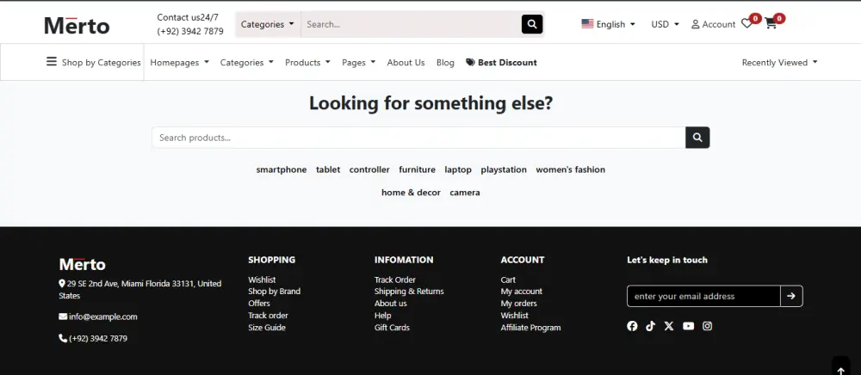Open footer Shop by Brand link
This screenshot has width=861, height=375.
[274, 292]
